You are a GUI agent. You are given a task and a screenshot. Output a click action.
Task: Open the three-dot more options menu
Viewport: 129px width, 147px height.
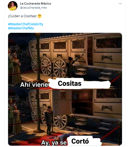120,4
